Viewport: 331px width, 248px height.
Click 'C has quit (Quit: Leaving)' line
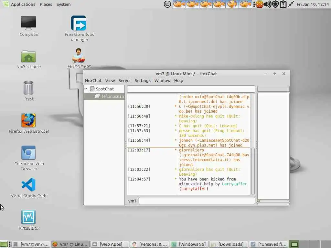[208, 126]
